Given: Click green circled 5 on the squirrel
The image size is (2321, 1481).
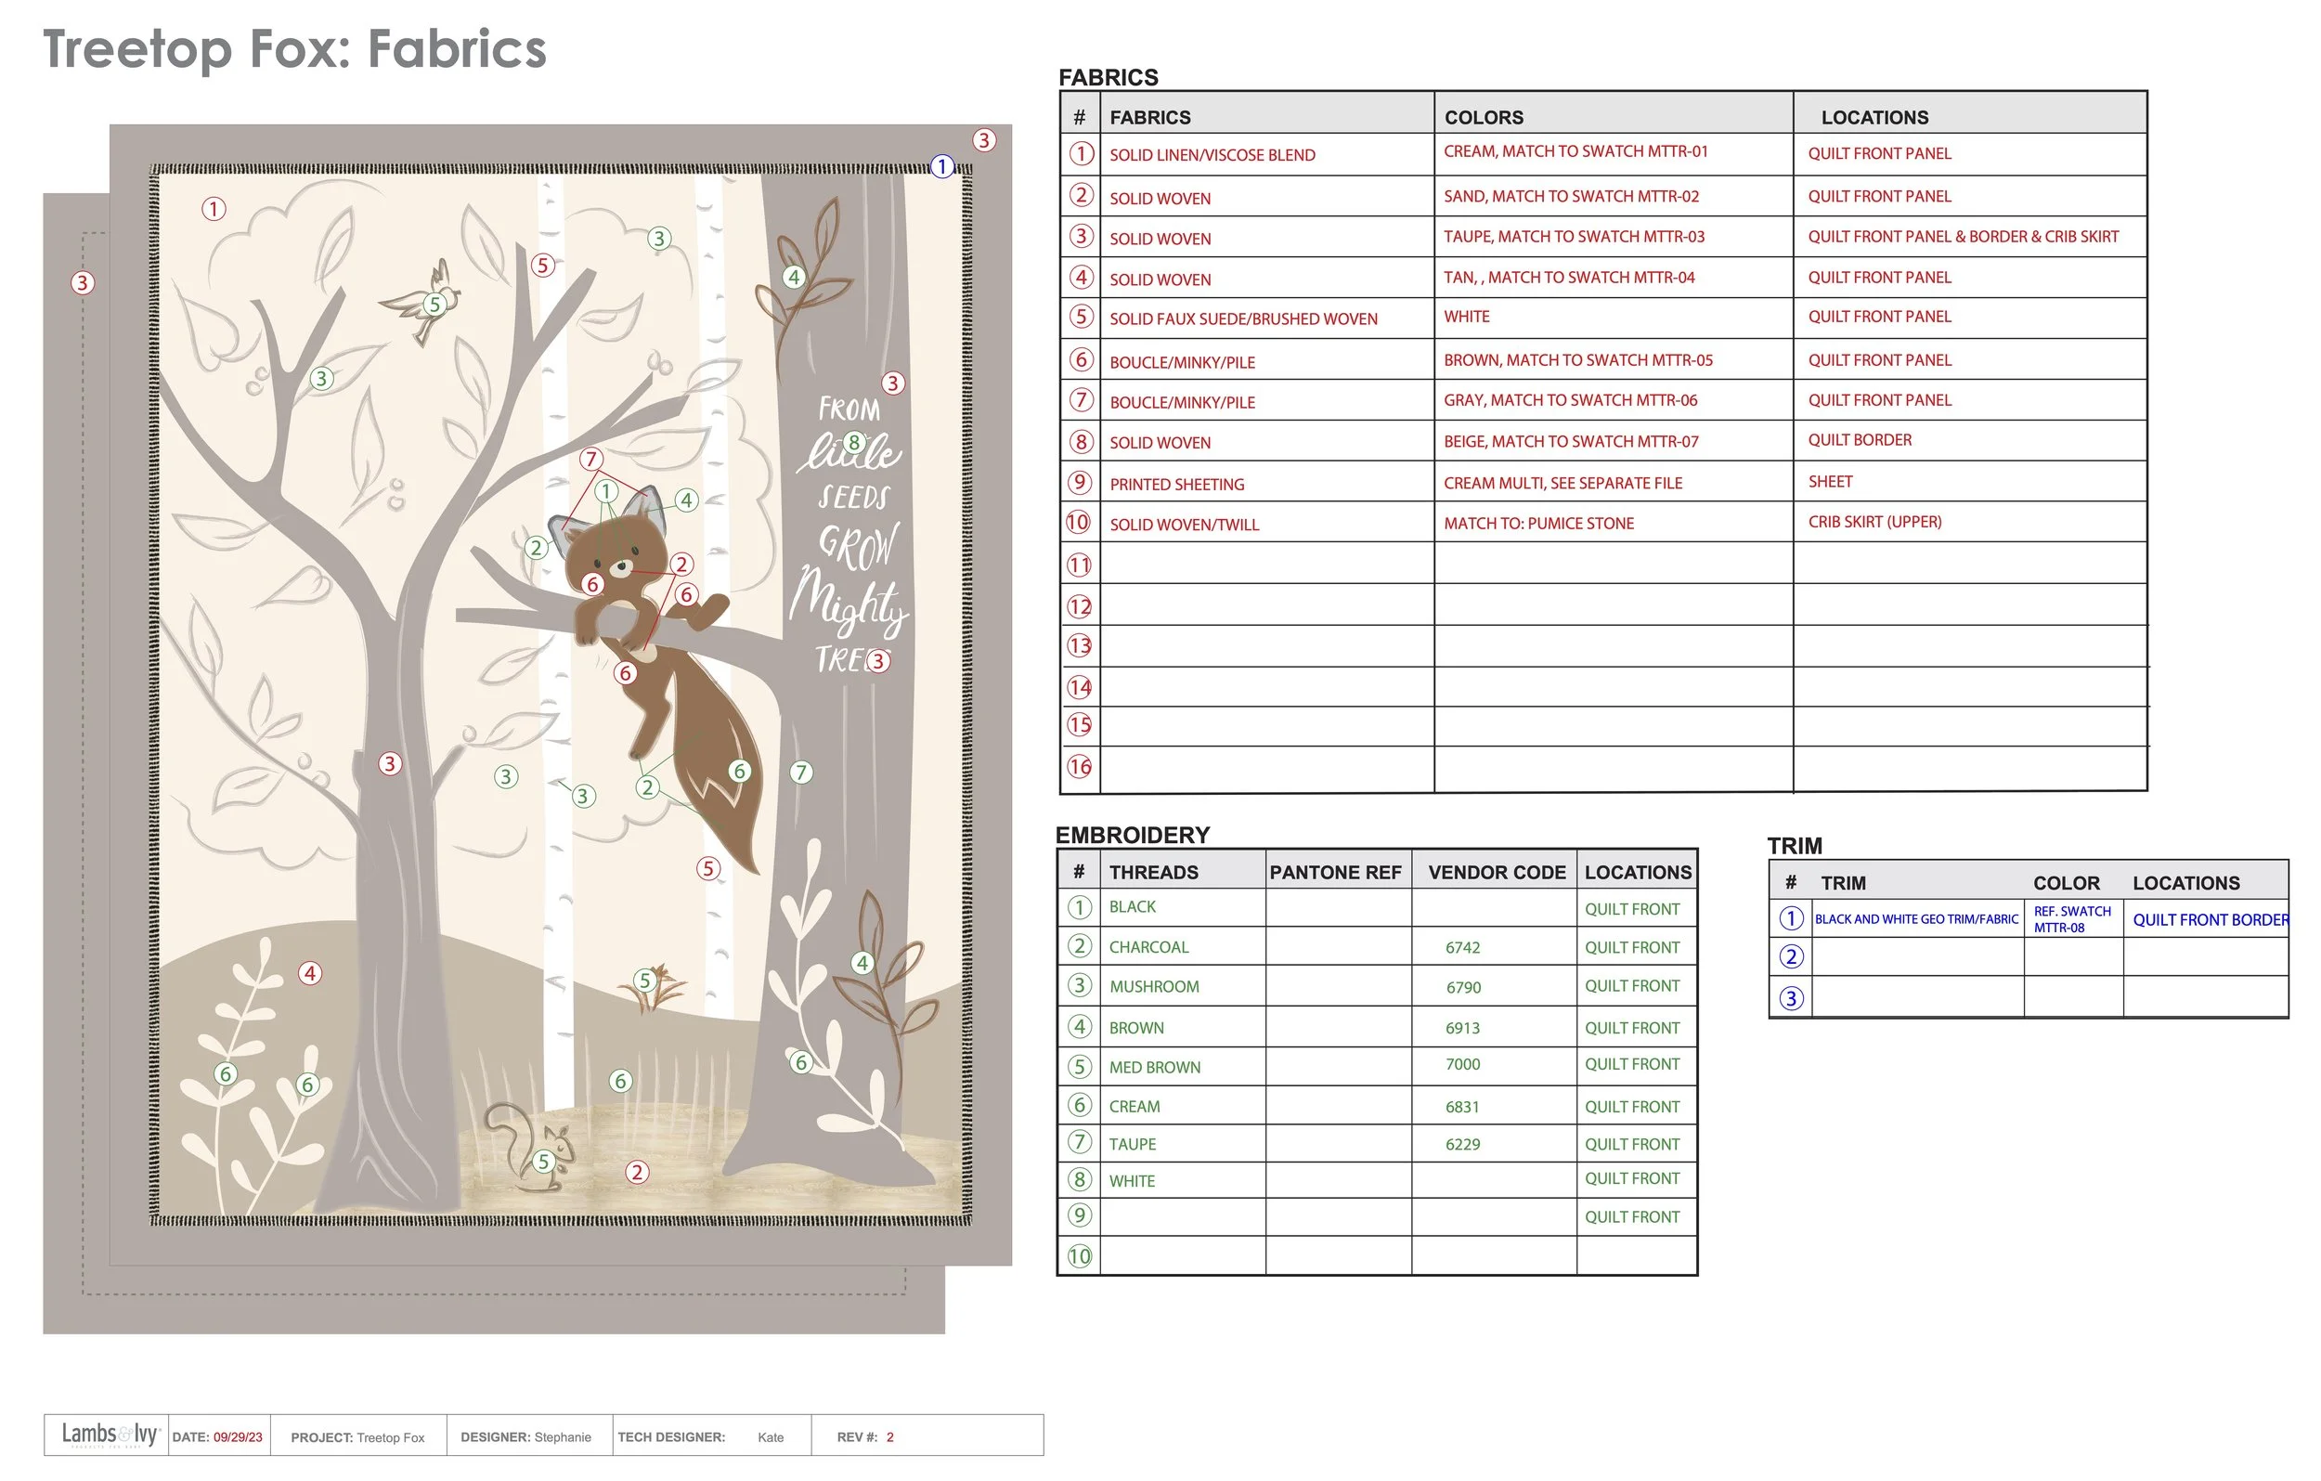Looking at the screenshot, I should 544,1162.
